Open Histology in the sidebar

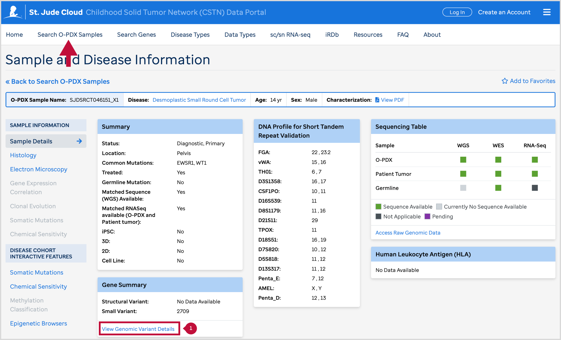pos(23,155)
